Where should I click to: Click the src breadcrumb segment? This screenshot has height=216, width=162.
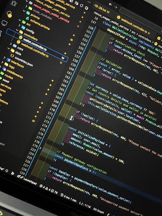pos(134,33)
